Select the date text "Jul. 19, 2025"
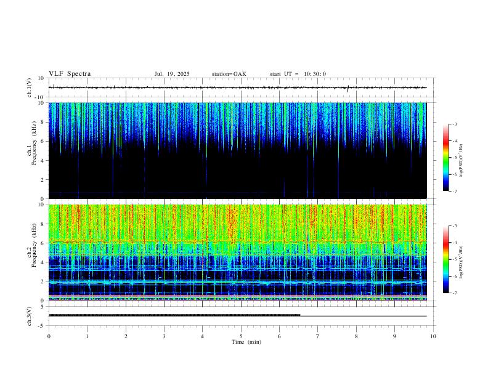Image resolution: width=488 pixels, height=377 pixels. 172,74
